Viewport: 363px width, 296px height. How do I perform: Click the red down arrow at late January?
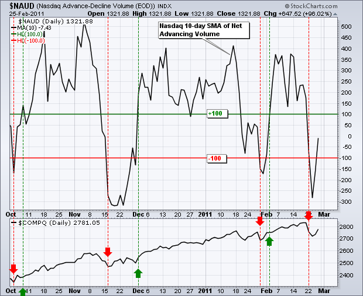point(260,221)
